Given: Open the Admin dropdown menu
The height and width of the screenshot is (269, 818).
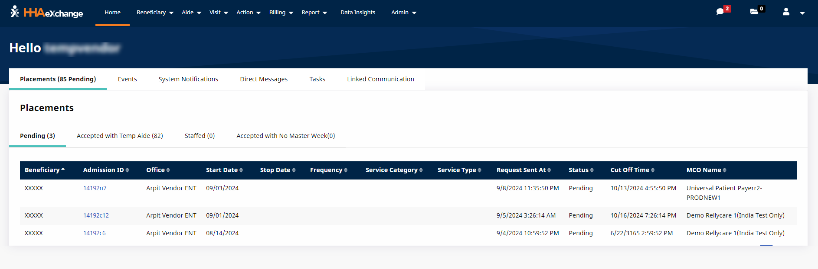Looking at the screenshot, I should tap(403, 13).
